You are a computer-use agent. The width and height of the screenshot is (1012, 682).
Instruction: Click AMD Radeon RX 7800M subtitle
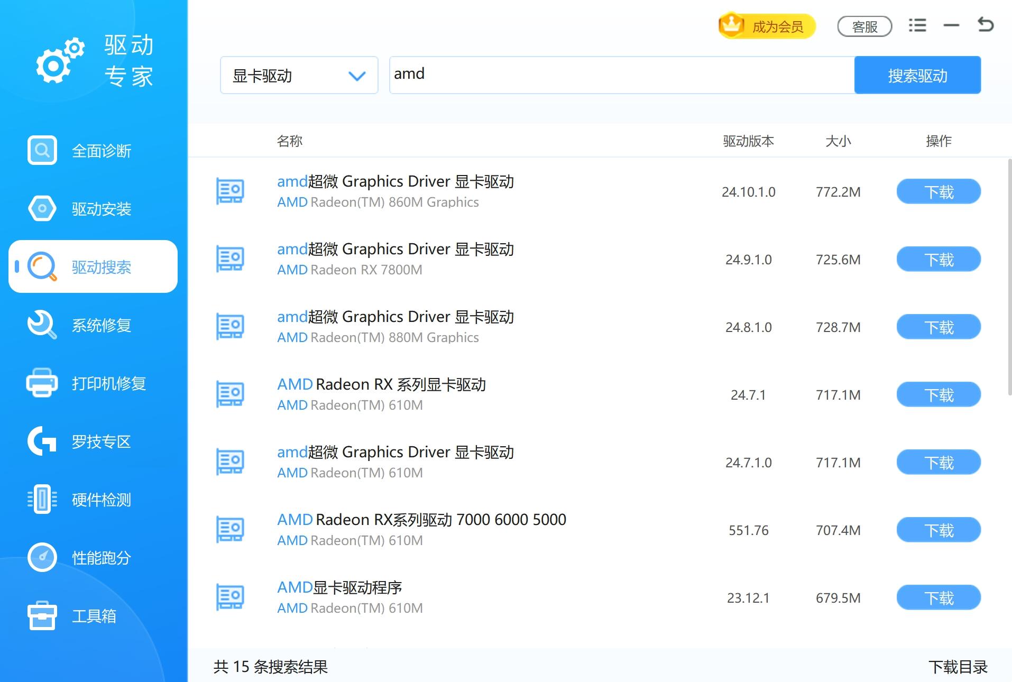(349, 270)
